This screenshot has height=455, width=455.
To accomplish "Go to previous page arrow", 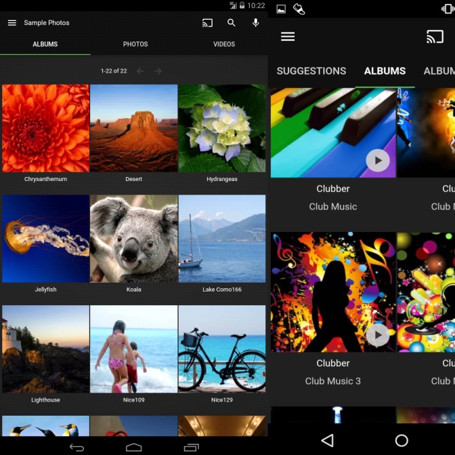I will pyautogui.click(x=140, y=71).
